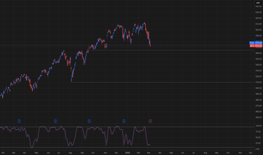Click the 500.00 price scale label
263x155 pixels.
(258, 88)
